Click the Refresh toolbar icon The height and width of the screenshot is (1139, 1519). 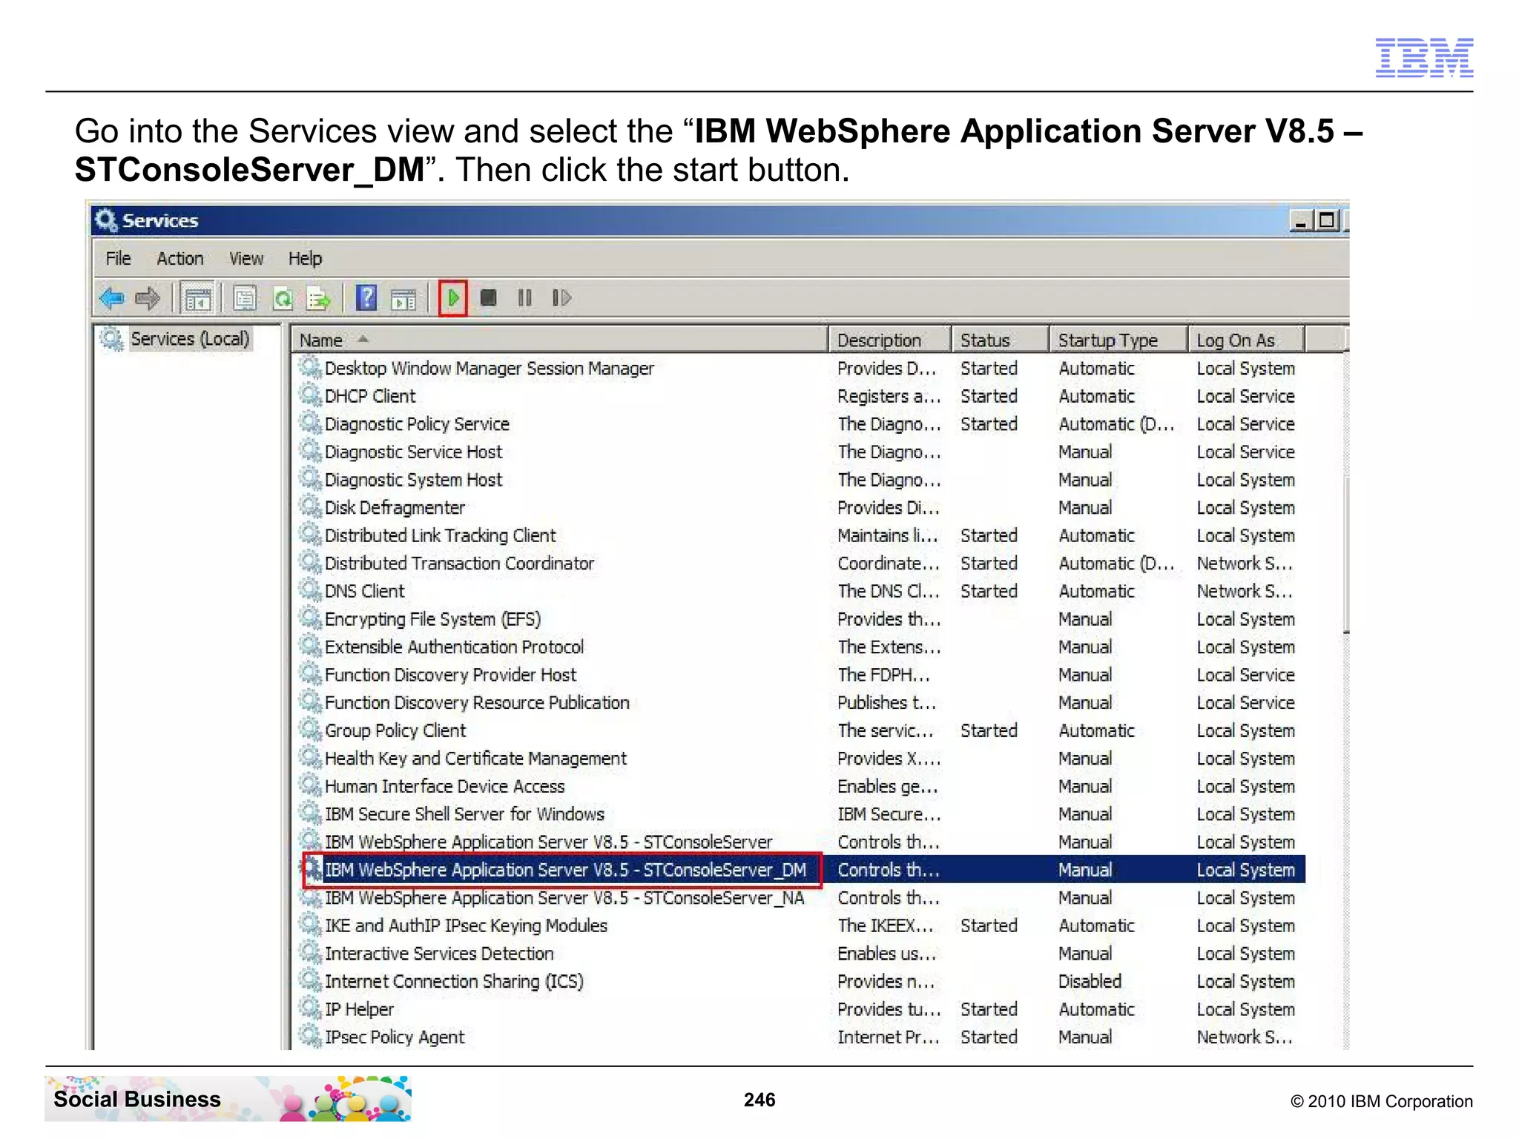[283, 299]
